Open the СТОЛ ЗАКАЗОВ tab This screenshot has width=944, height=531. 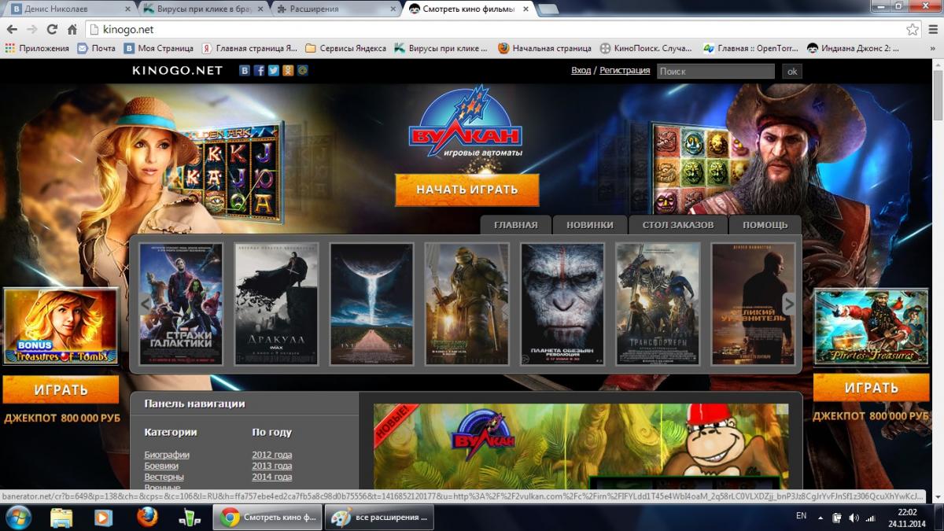click(x=678, y=224)
